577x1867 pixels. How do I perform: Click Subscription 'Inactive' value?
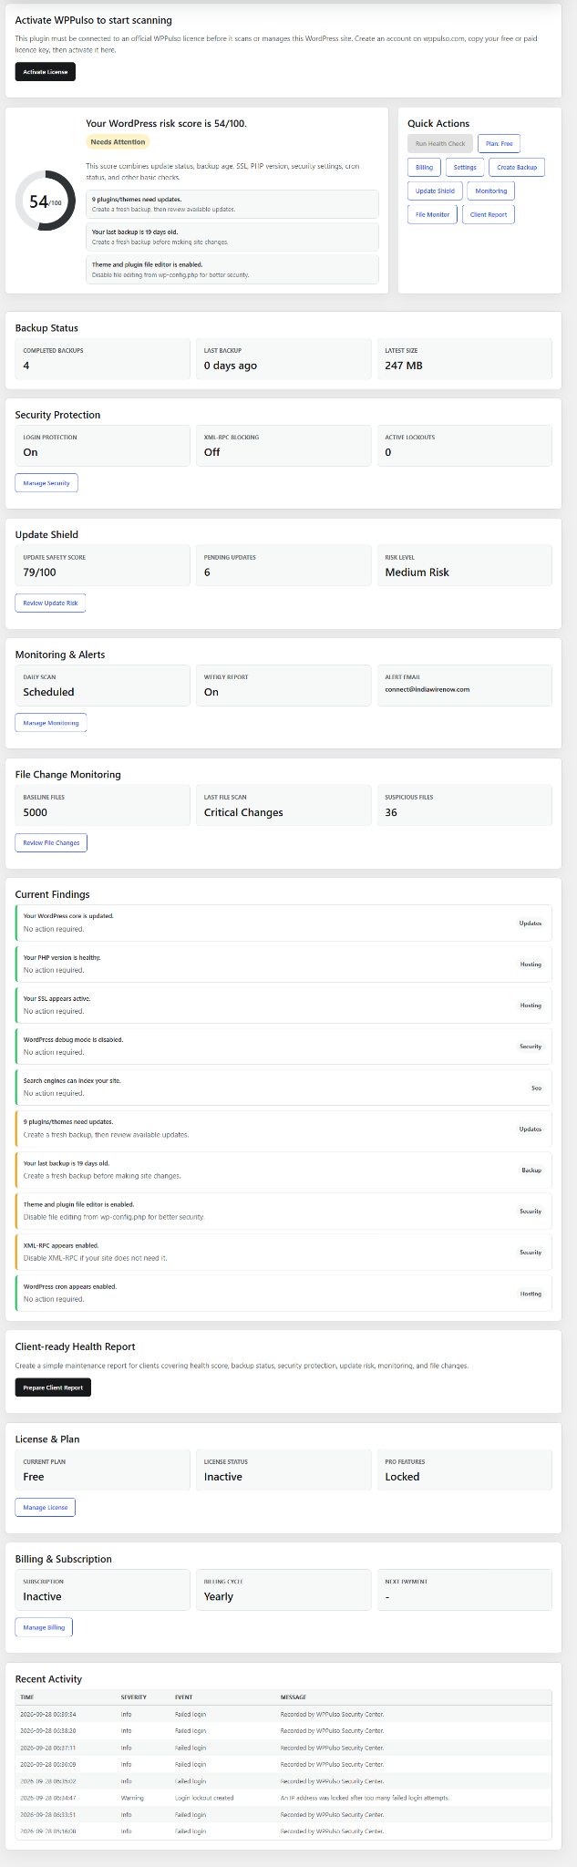pos(42,1596)
